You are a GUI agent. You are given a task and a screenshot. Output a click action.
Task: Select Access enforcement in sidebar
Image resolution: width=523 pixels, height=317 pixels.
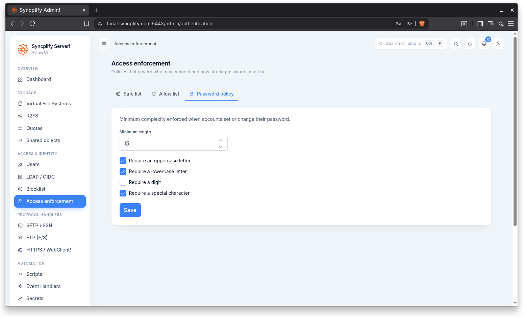[50, 201]
